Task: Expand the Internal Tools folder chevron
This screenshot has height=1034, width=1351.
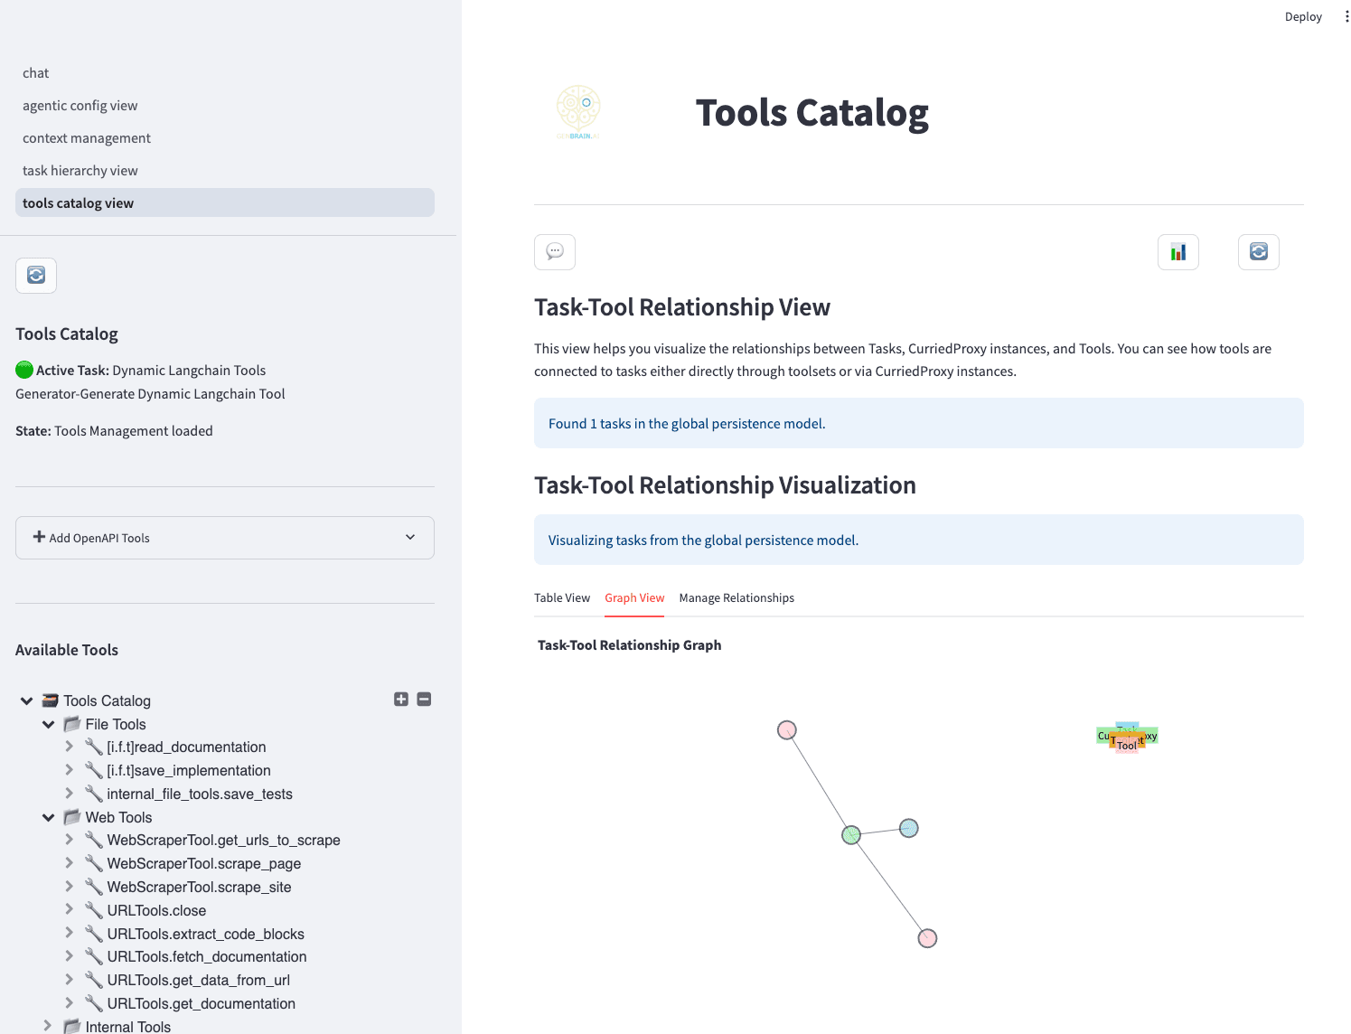Action: (48, 1026)
